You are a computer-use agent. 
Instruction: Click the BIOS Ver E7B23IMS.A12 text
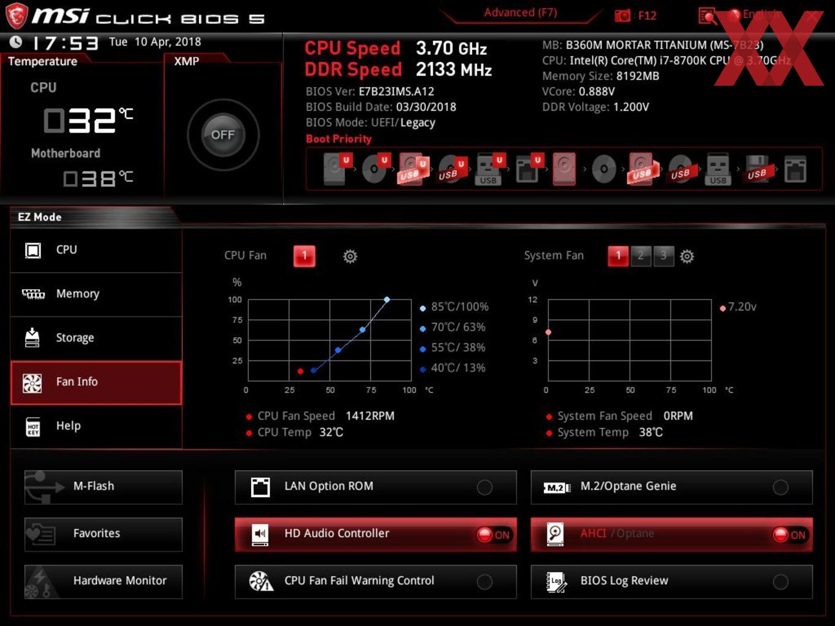click(370, 91)
